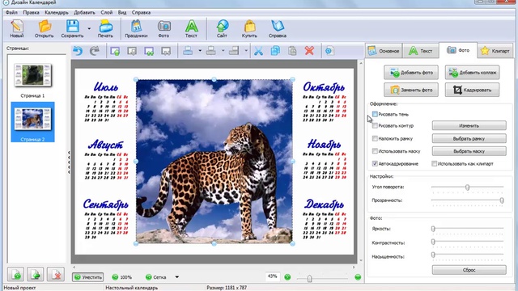This screenshot has width=518, height=291.
Task: Click the Изменить button for contour
Action: tap(469, 126)
